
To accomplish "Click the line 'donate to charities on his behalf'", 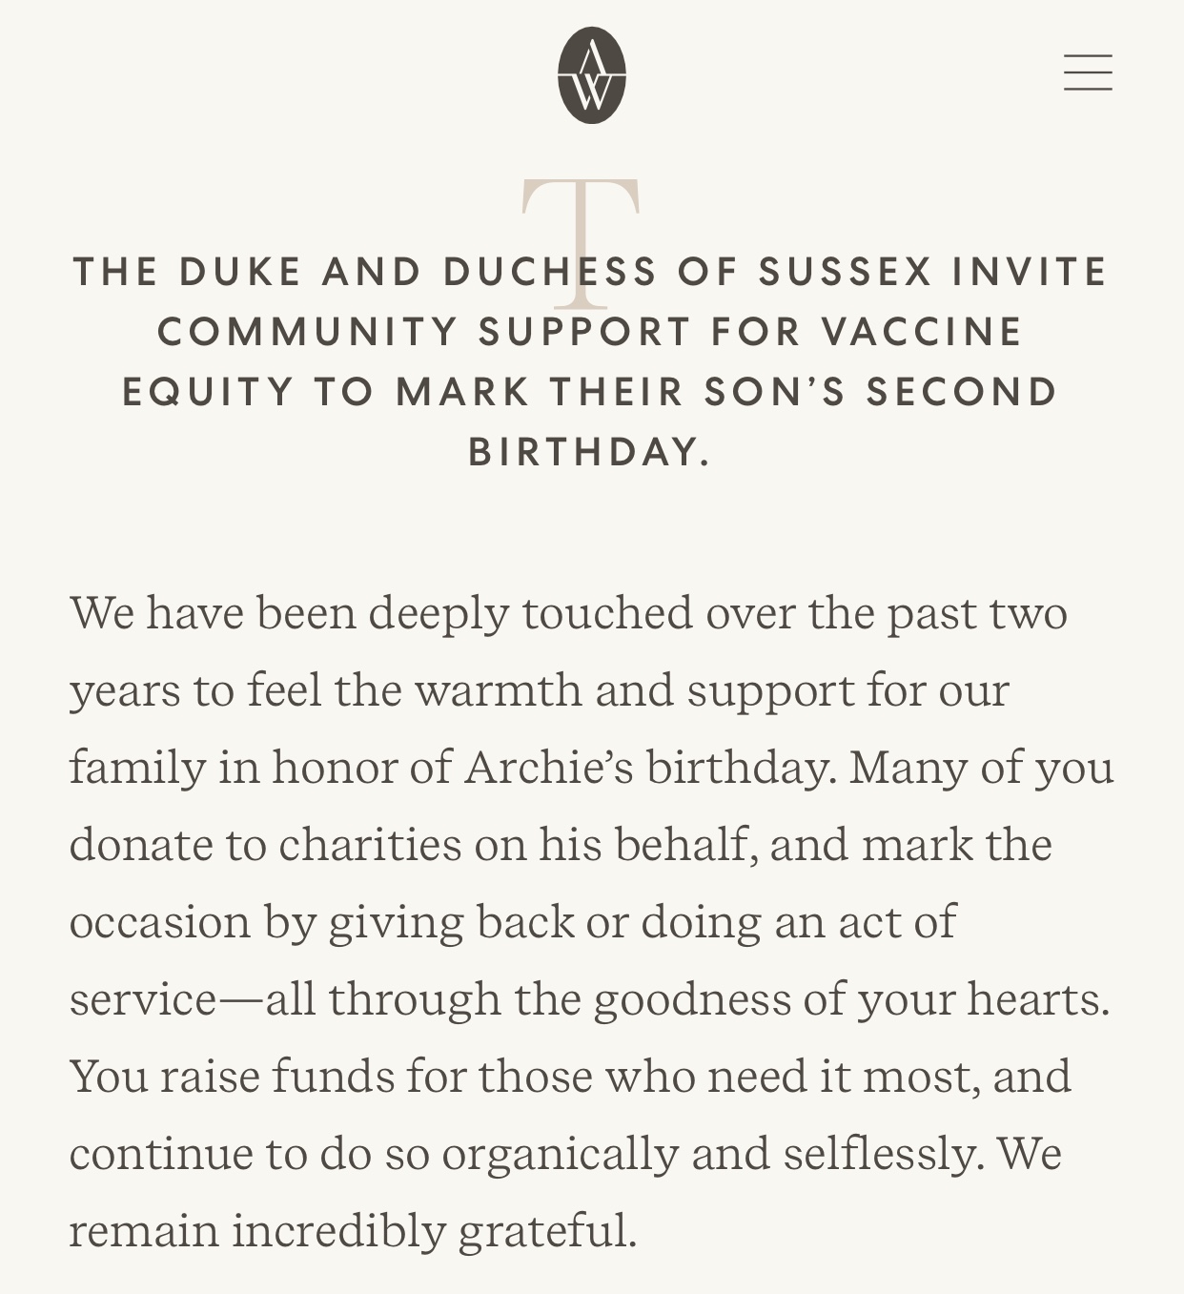I will [561, 845].
